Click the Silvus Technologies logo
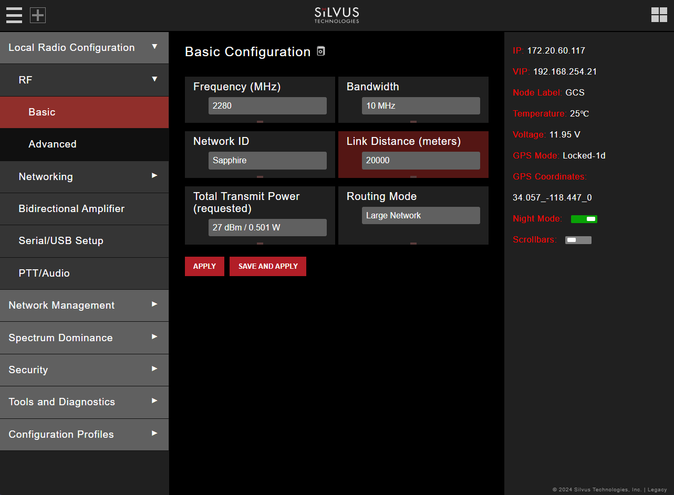 pyautogui.click(x=336, y=15)
